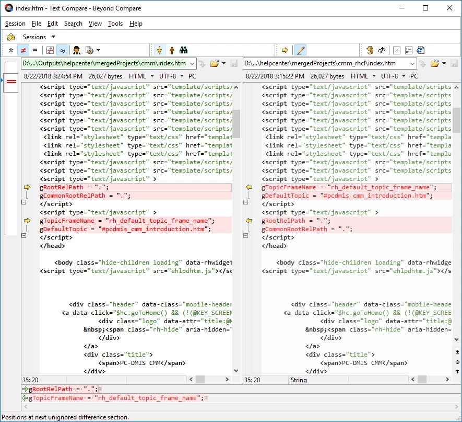Click the web report globe icon
This screenshot has height=422, width=462.
pos(420,51)
